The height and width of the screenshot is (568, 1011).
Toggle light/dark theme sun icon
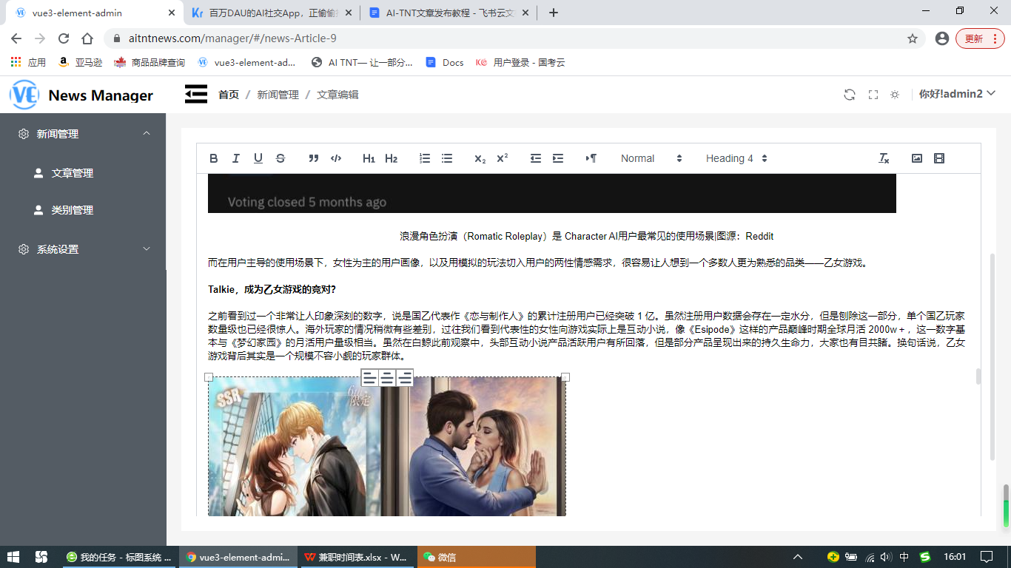[x=895, y=95]
